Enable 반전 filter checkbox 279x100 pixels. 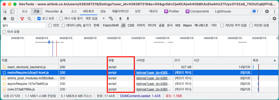(50, 25)
